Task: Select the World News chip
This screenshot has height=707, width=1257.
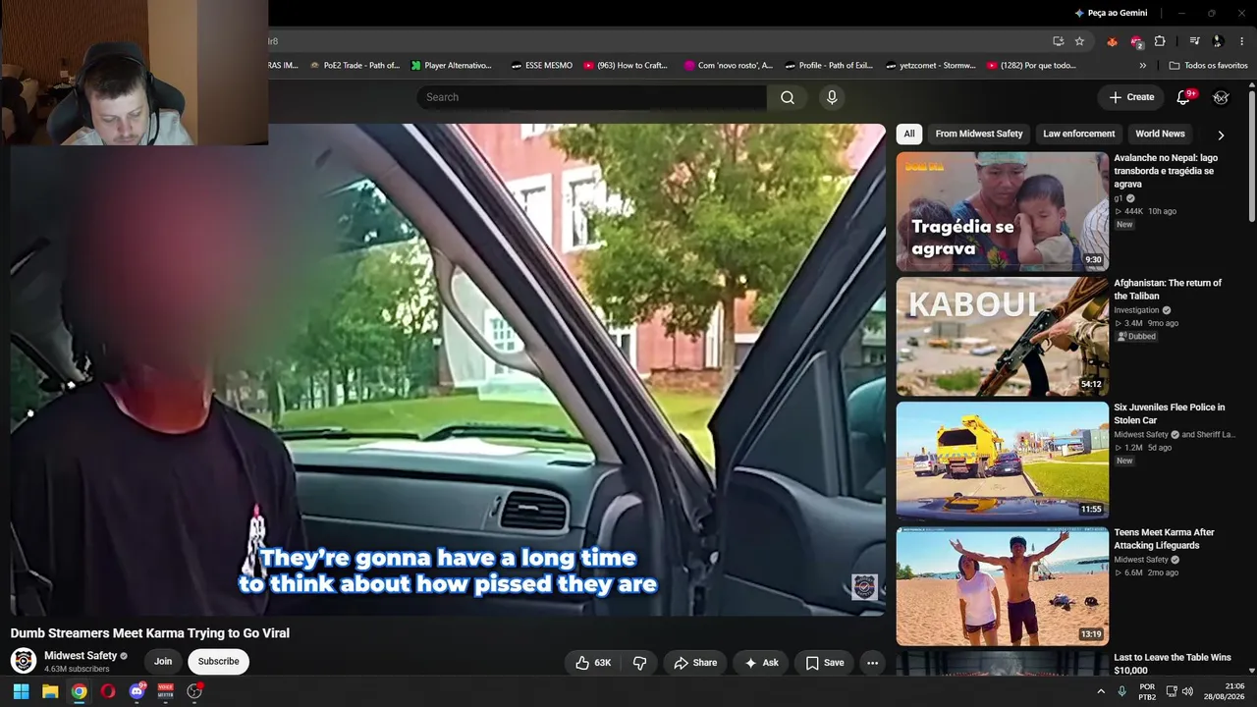Action: (x=1160, y=134)
